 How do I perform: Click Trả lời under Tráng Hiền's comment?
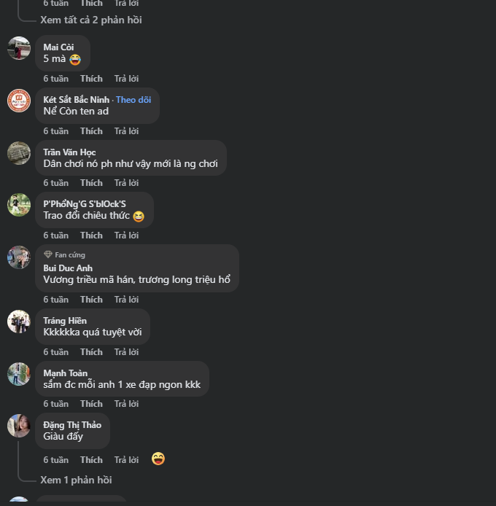pos(126,352)
